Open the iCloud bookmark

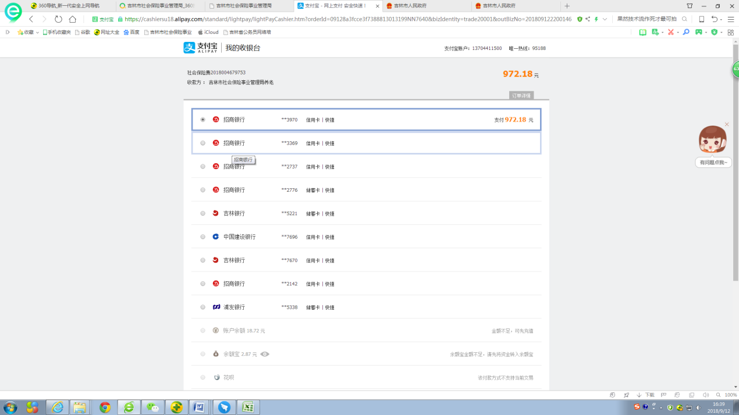(208, 33)
